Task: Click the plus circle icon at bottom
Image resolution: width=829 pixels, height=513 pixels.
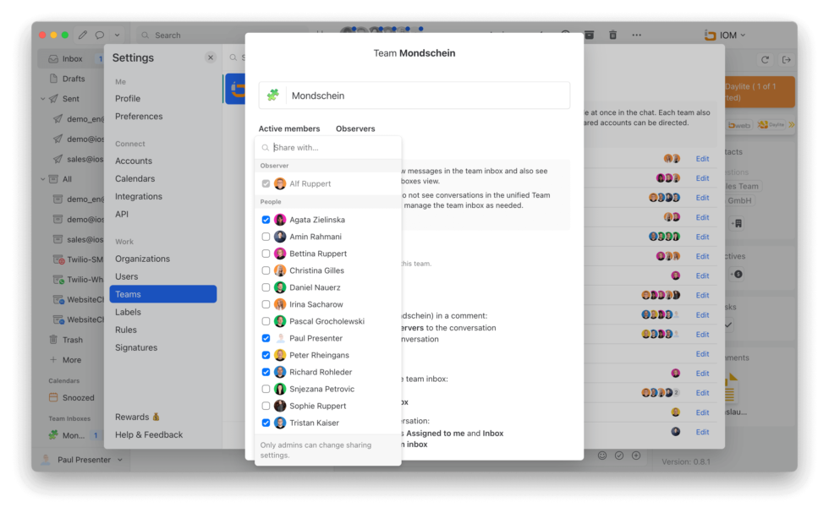Action: pyautogui.click(x=636, y=455)
